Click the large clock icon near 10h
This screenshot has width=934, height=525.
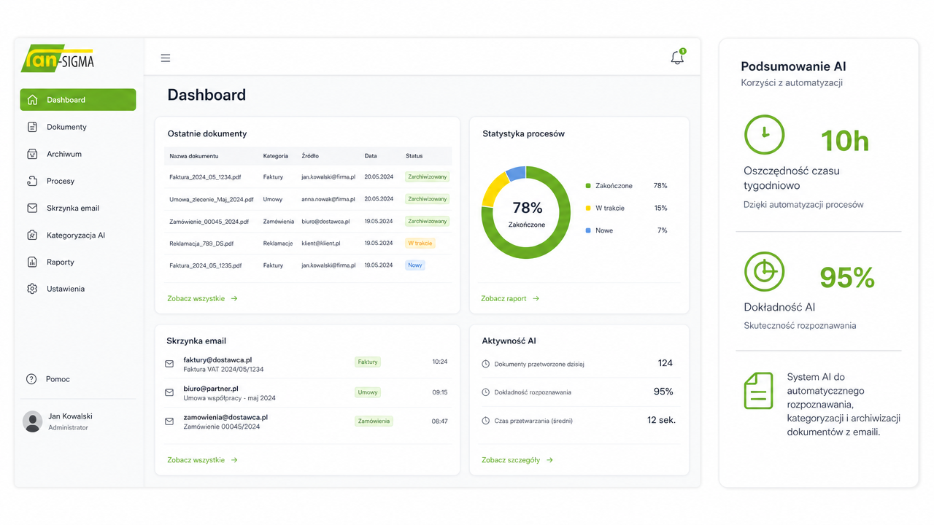click(764, 135)
